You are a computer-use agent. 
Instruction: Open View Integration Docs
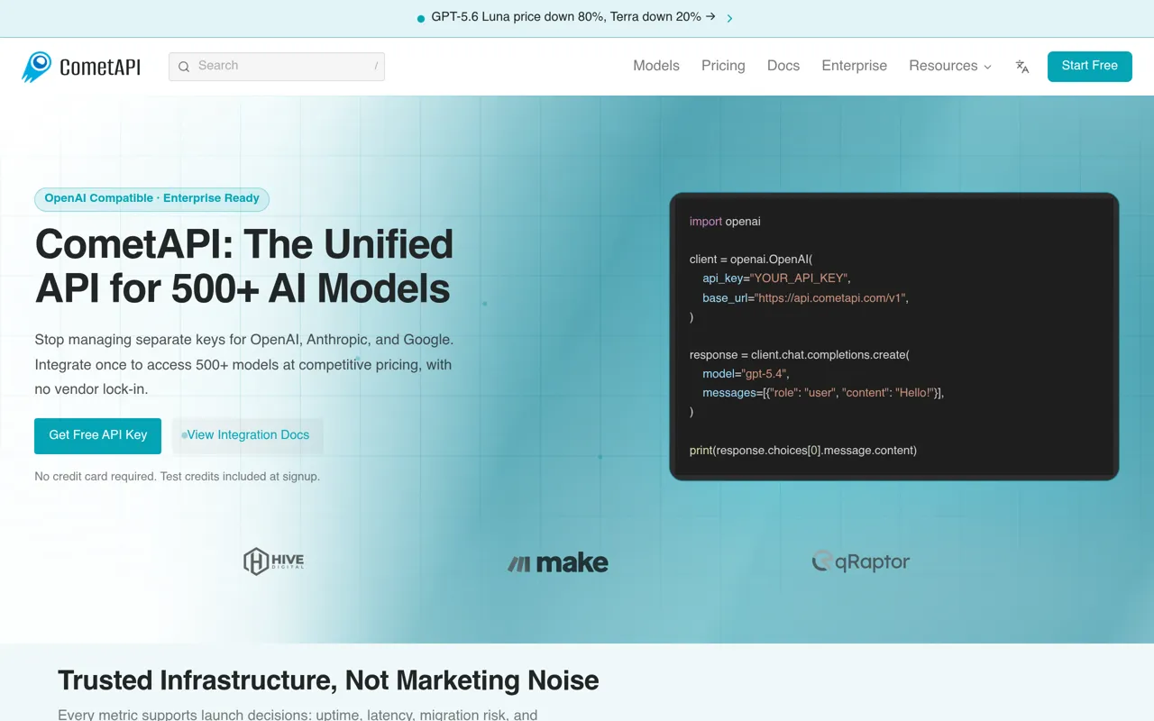coord(248,435)
